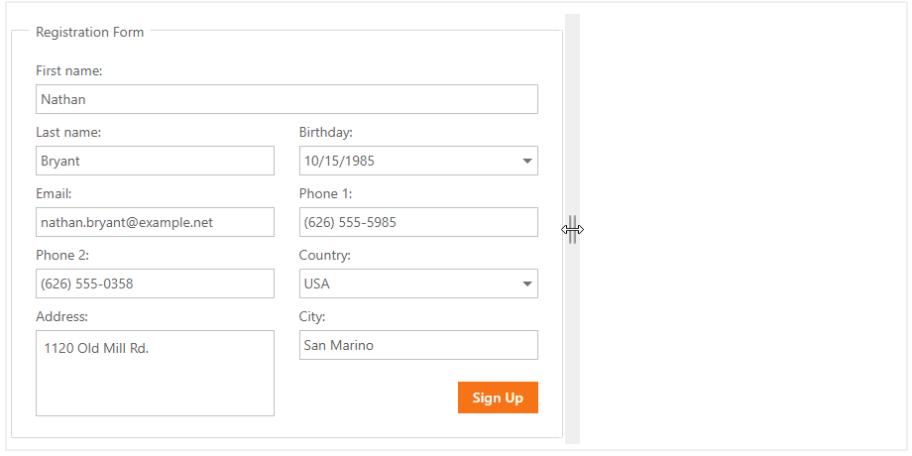Click the splitter grip handle icon
This screenshot has height=456, width=912.
[x=572, y=229]
